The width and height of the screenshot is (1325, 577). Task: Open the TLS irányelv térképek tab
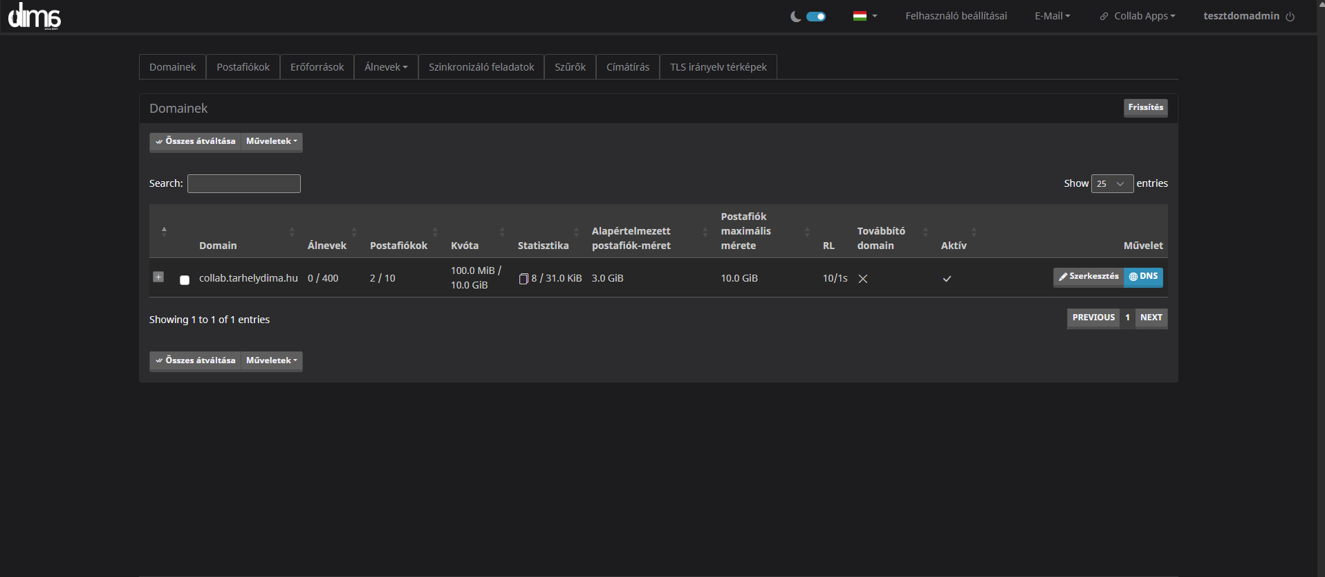(x=718, y=67)
